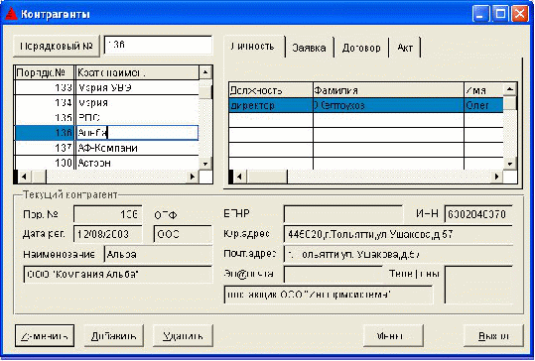Click contractor list scroll left arrow
The height and width of the screenshot is (361, 535).
coord(24,177)
